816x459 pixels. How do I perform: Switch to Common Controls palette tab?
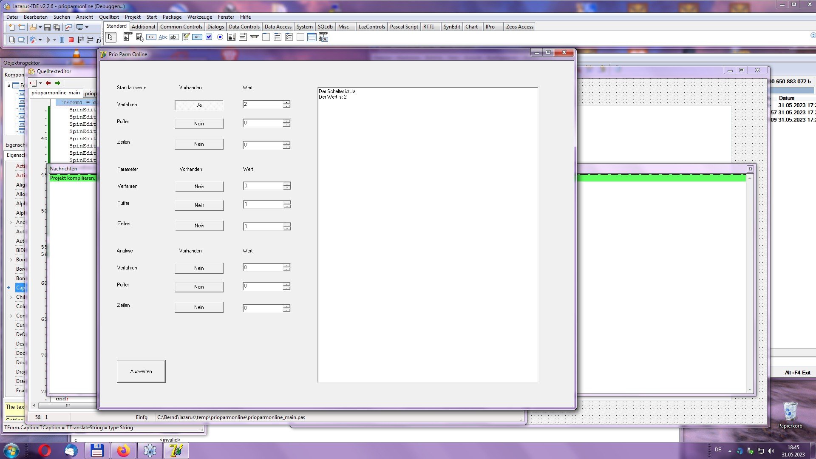click(x=181, y=26)
